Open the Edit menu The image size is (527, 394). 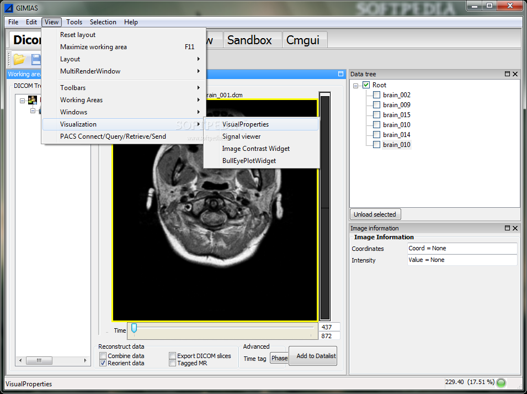click(31, 22)
